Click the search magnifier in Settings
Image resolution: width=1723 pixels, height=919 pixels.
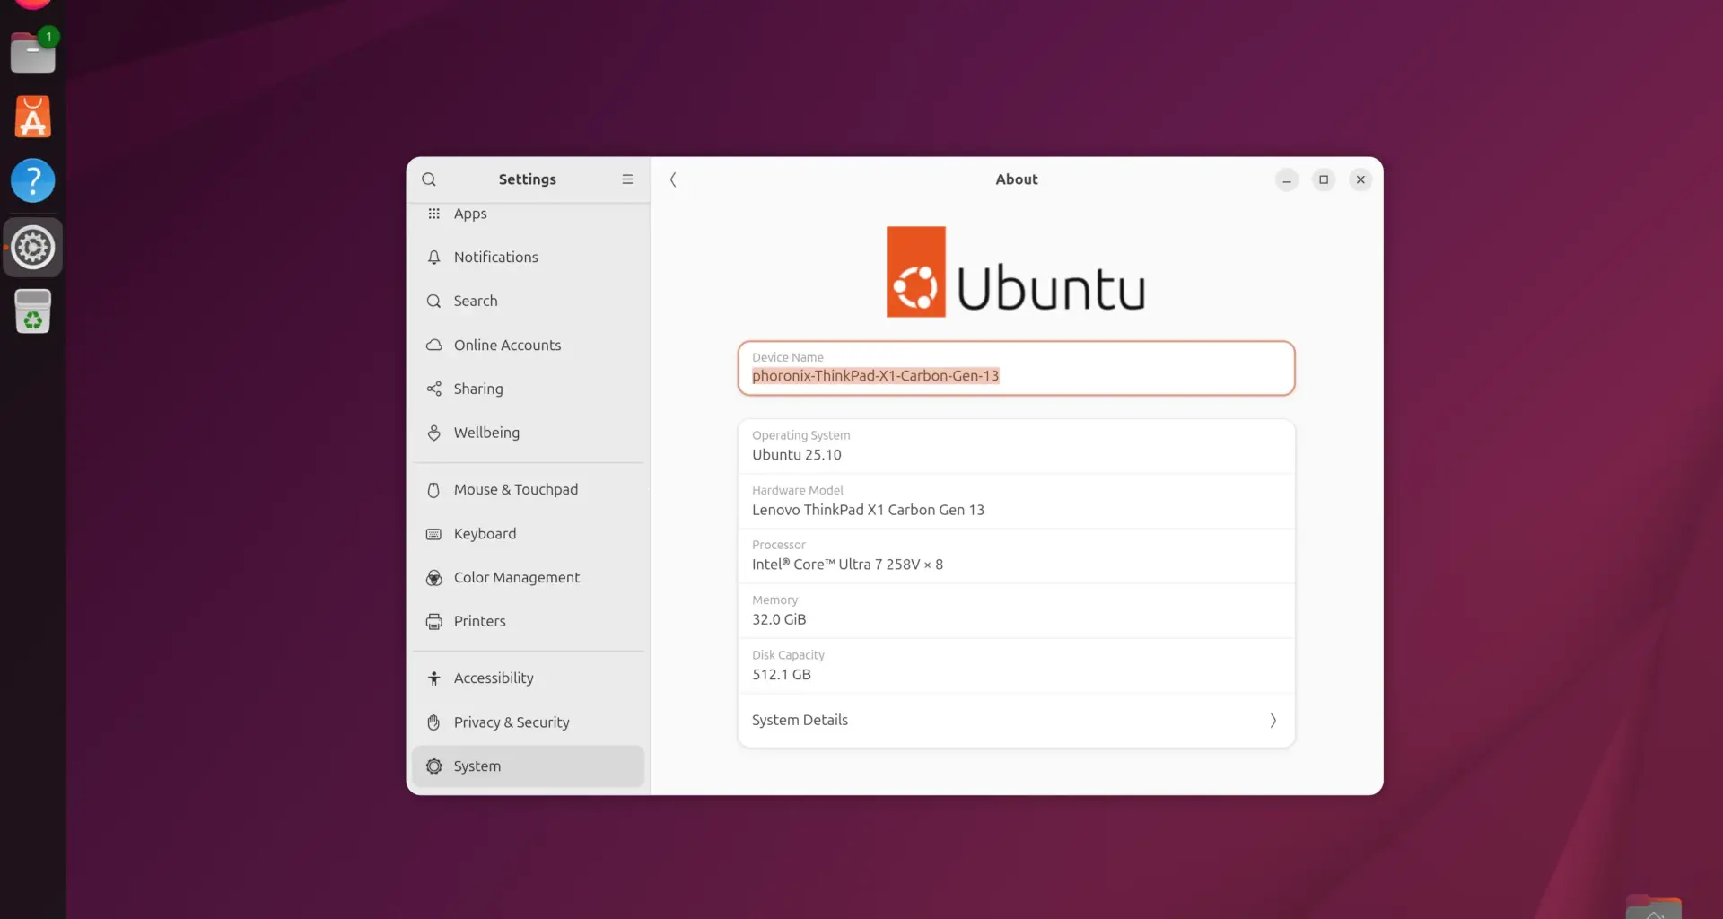[x=429, y=179]
